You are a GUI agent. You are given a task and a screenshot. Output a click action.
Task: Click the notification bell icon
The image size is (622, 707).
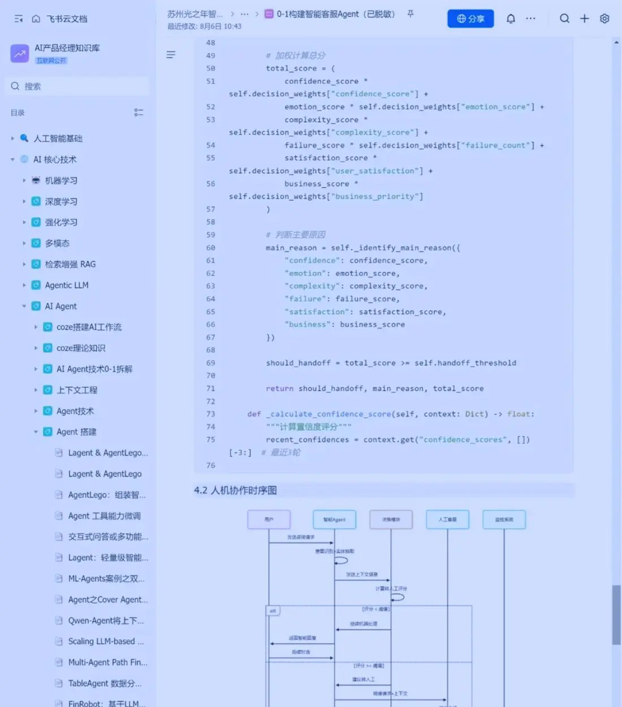point(511,19)
